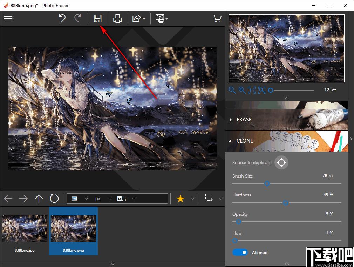Open the batch processing tool icon
354x267 pixels.
click(160, 19)
